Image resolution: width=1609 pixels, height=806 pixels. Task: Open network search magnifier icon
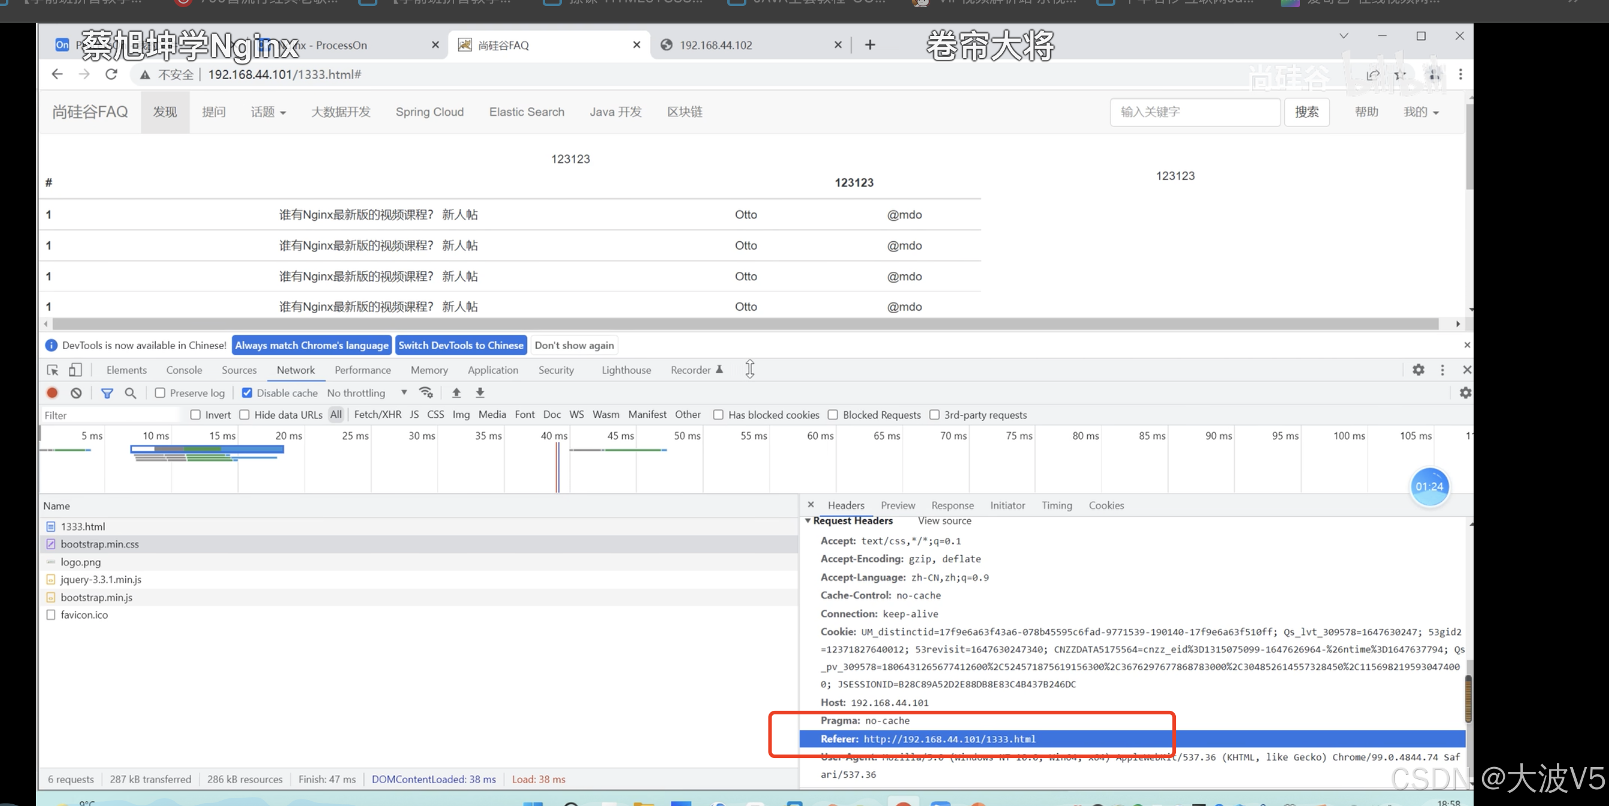(131, 393)
